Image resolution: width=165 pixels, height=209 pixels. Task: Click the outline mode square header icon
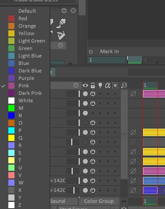pyautogui.click(x=115, y=86)
